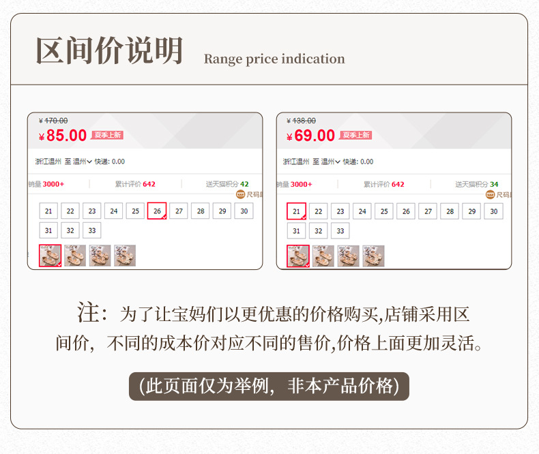Open the 温州 destination dropdown in ¥69.00 panel
The height and width of the screenshot is (454, 539).
coord(331,162)
